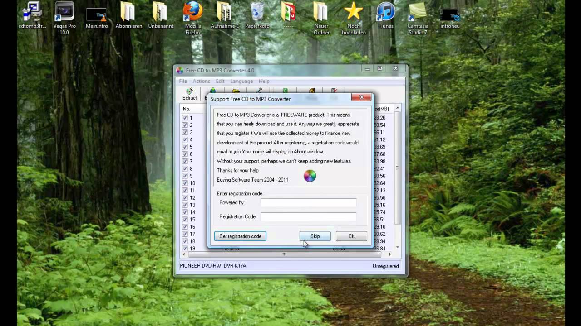
Task: Select the Neuer Ordner folder
Action: click(321, 19)
